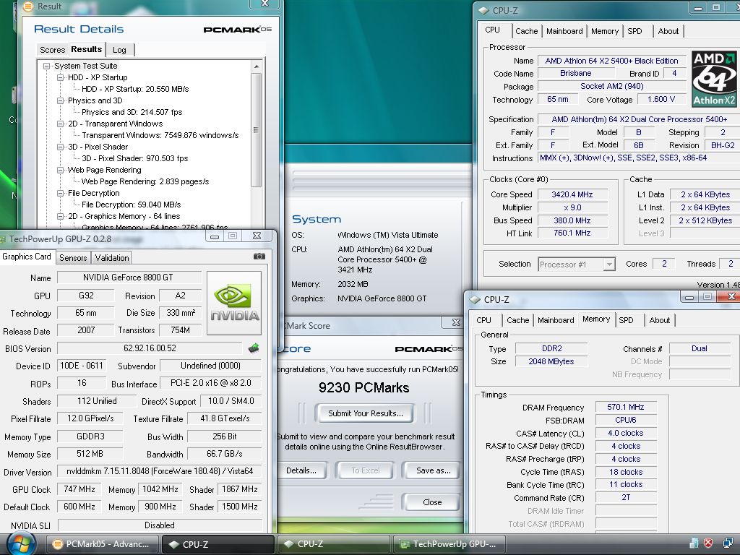740x555 pixels.
Task: Click the GPU name field NVIDIA GeForce 8800 GT
Action: pos(129,277)
